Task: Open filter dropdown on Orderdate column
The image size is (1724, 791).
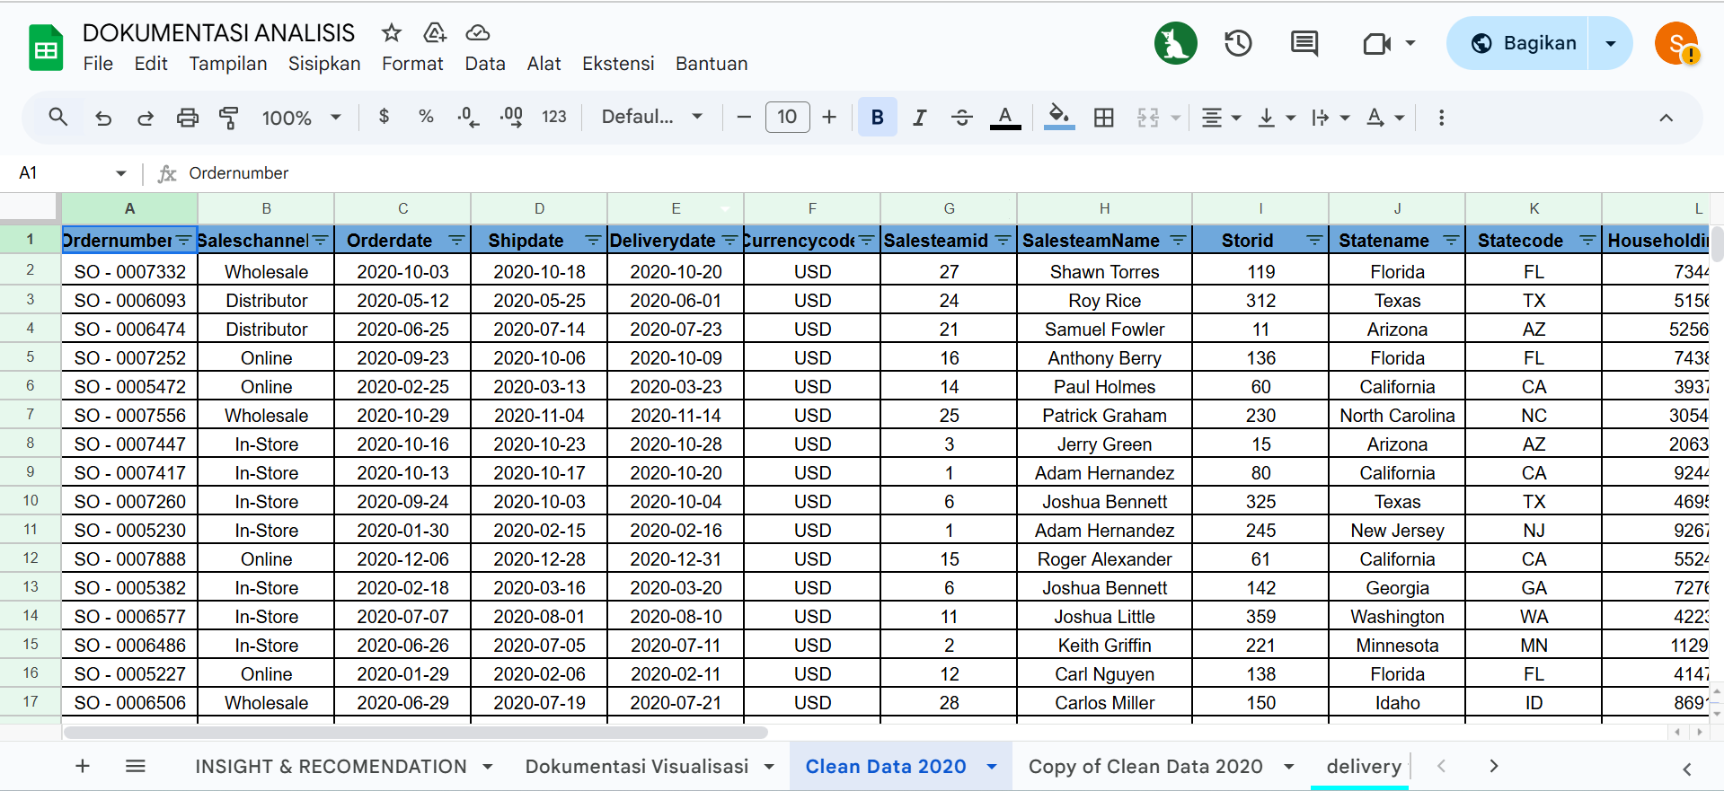Action: 456,241
